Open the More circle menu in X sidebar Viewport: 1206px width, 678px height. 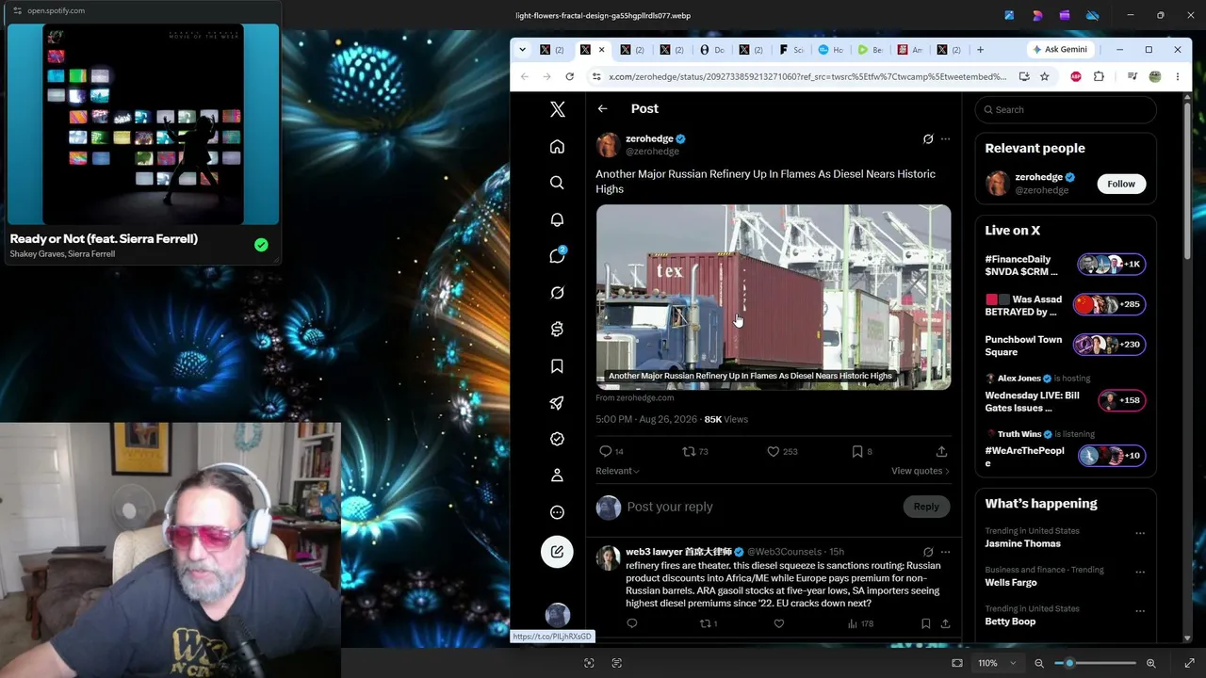click(557, 512)
